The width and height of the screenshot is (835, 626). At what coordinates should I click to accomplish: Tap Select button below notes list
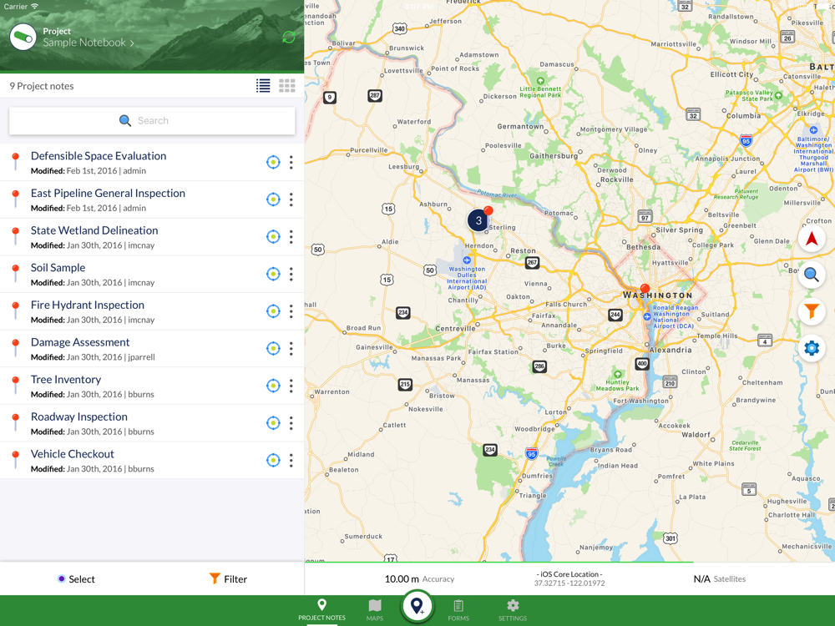76,579
